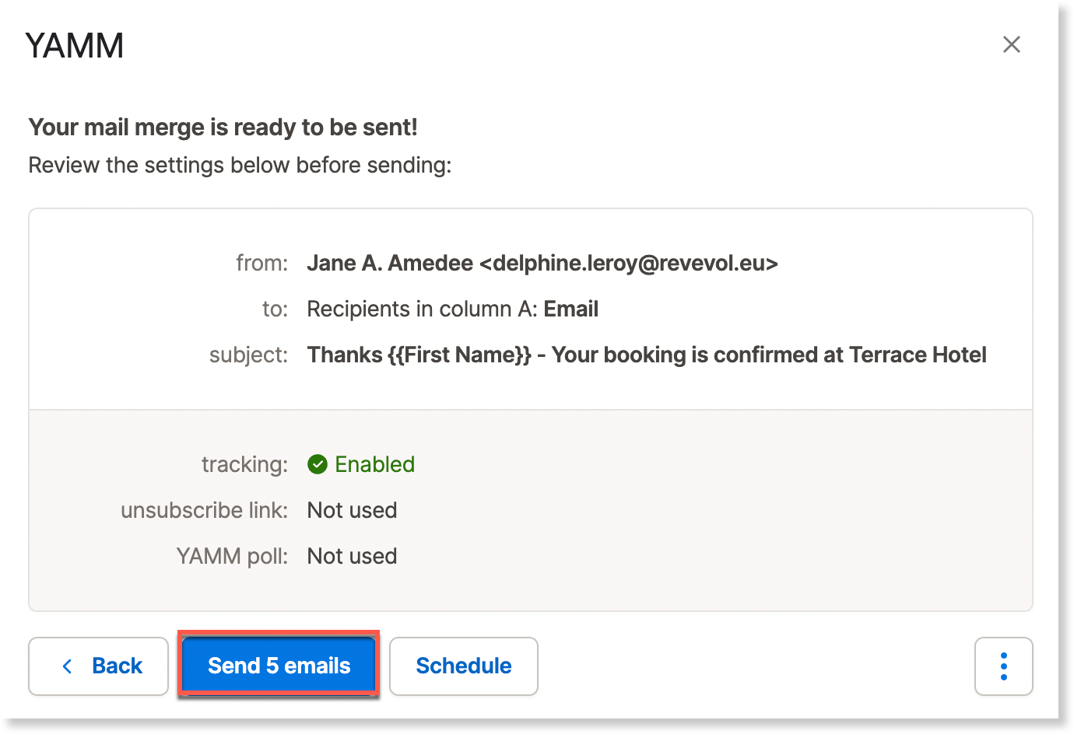Screen dimensions: 1074x734
Task: Click the "tracking:" label
Action: coord(244,464)
